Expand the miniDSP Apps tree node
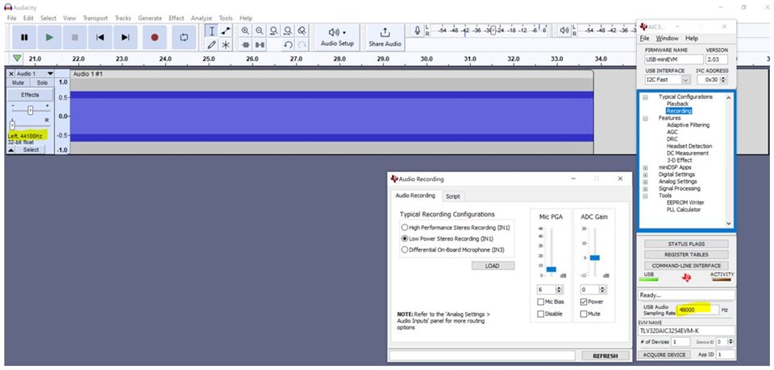The width and height of the screenshot is (774, 370). point(645,167)
